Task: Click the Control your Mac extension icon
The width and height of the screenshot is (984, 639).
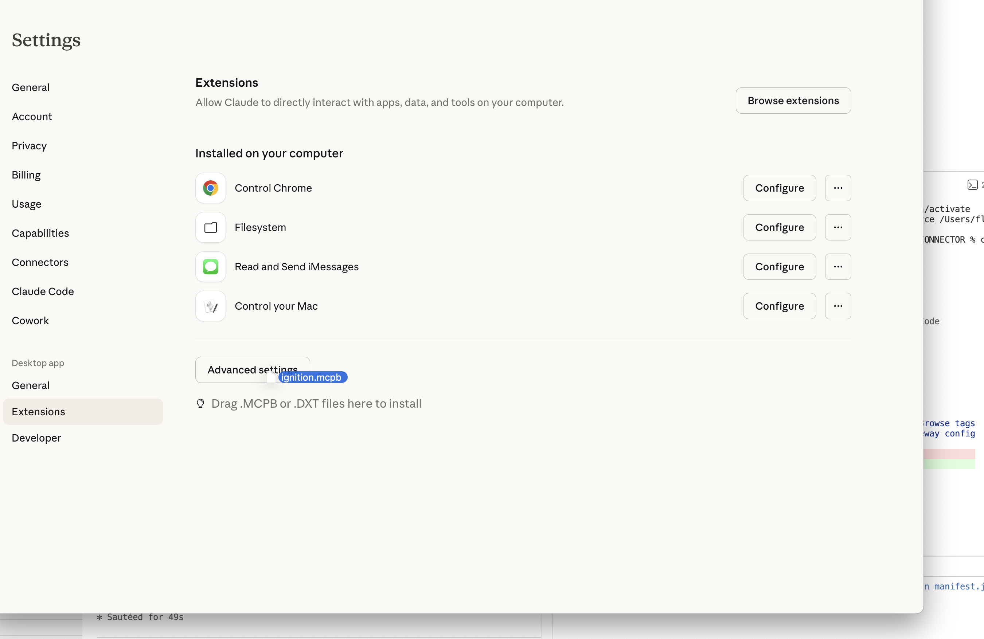Action: (x=210, y=306)
